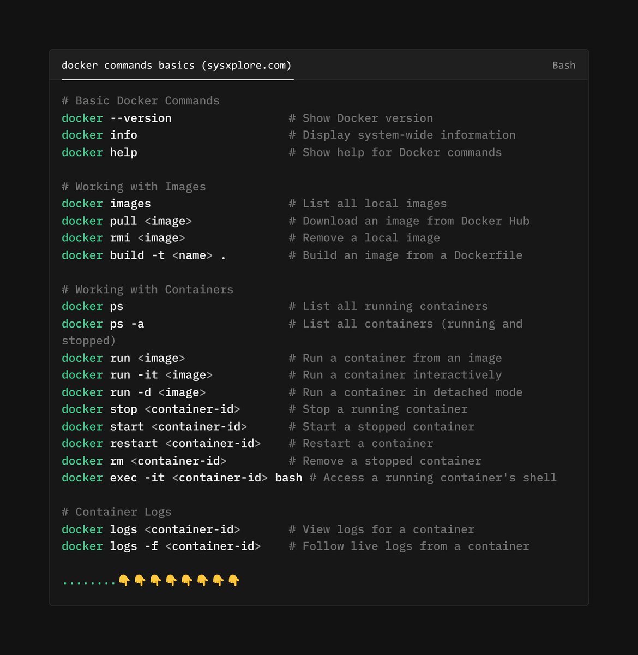Click the 'docker images' command
Screen dimensions: 638x655
click(106, 204)
